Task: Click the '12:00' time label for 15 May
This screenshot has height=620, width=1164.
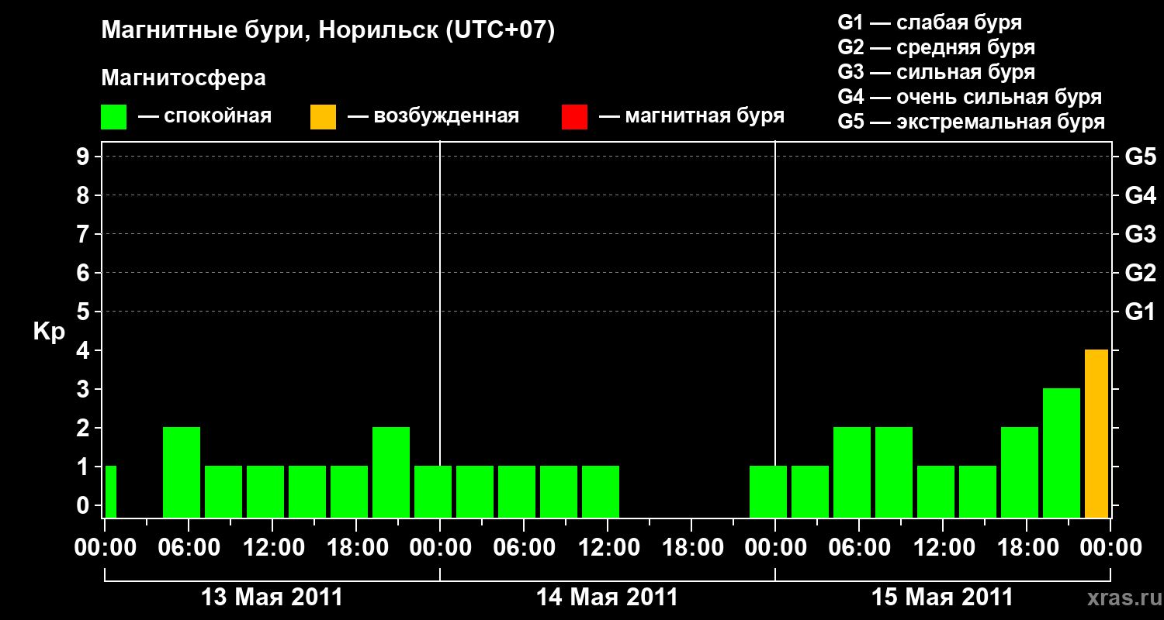Action: click(943, 547)
